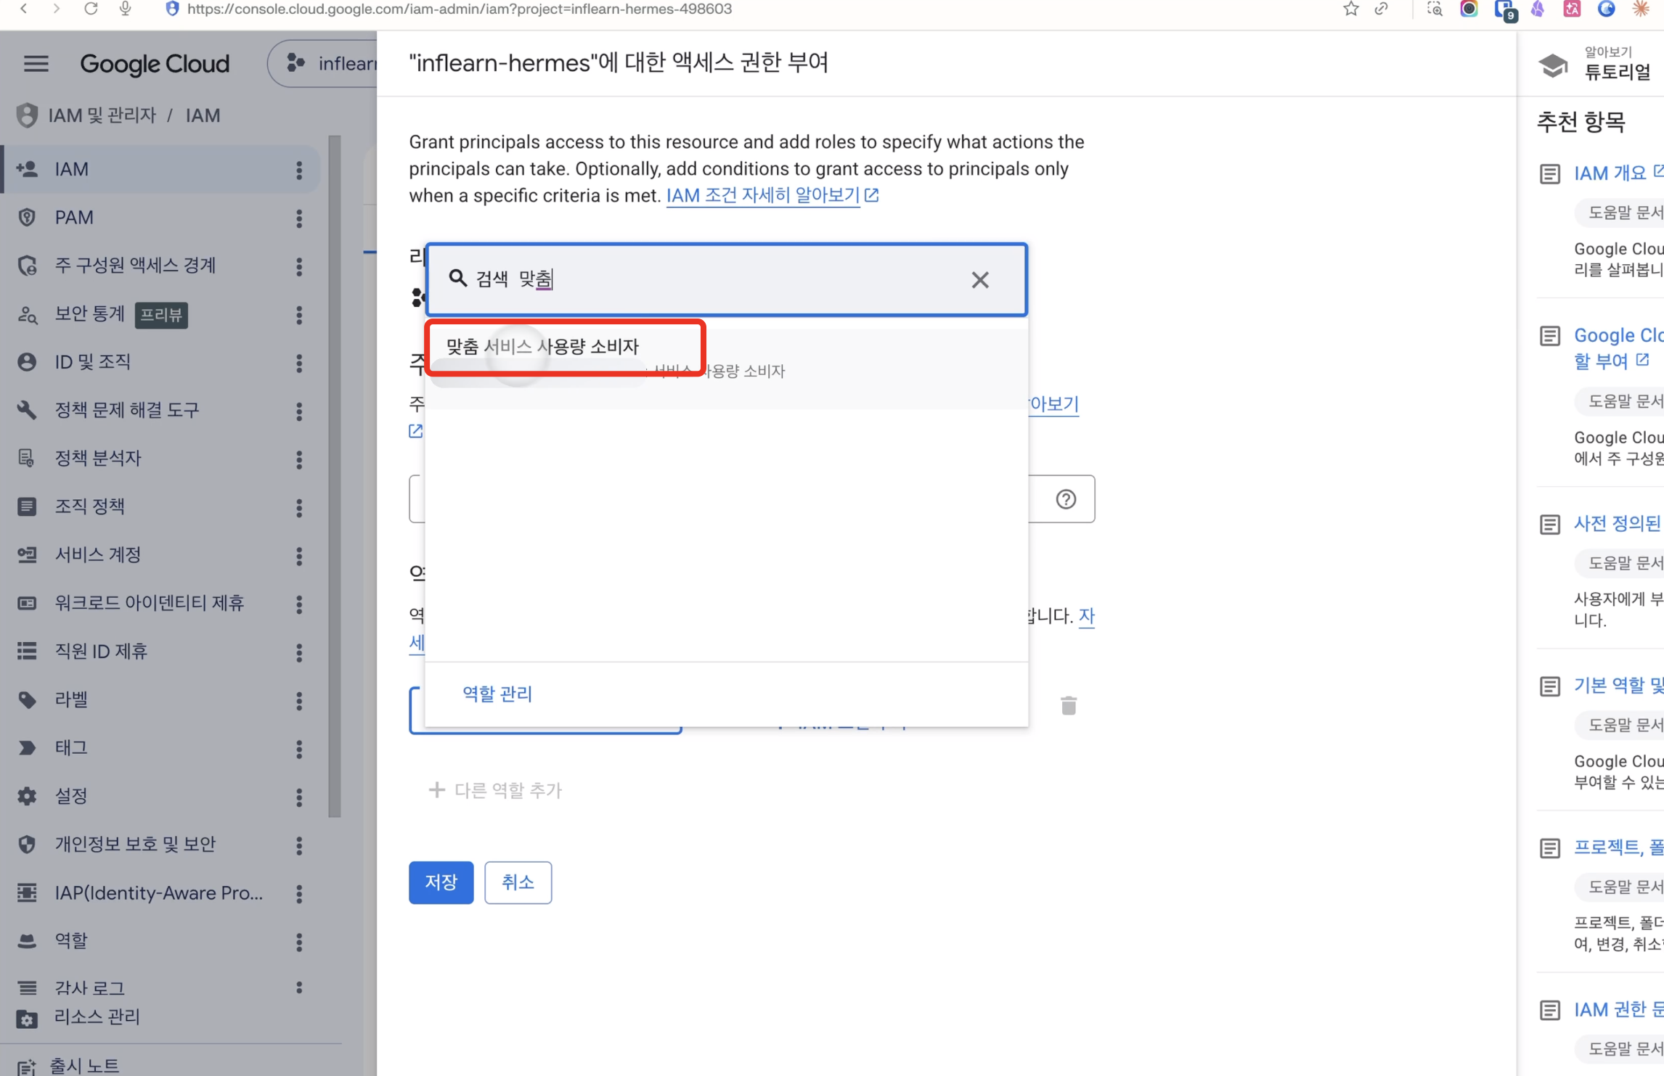1664x1076 pixels.
Task: Clear the role search field with the X
Action: (980, 279)
